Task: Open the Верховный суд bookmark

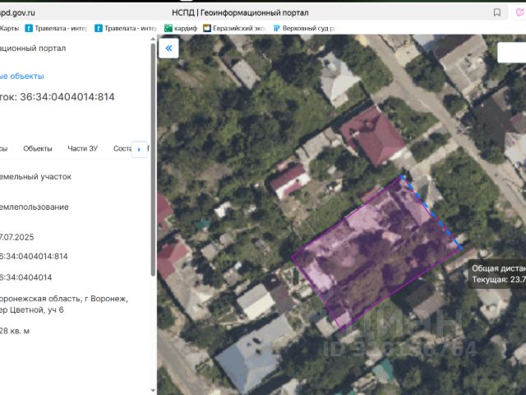Action: pos(305,29)
